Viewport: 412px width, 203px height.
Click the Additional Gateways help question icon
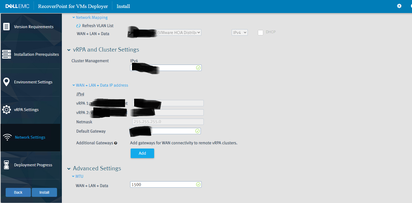click(116, 143)
